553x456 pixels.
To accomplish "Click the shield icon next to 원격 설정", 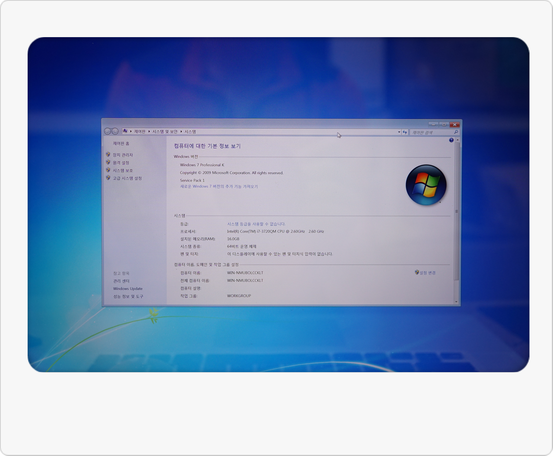I will click(108, 162).
